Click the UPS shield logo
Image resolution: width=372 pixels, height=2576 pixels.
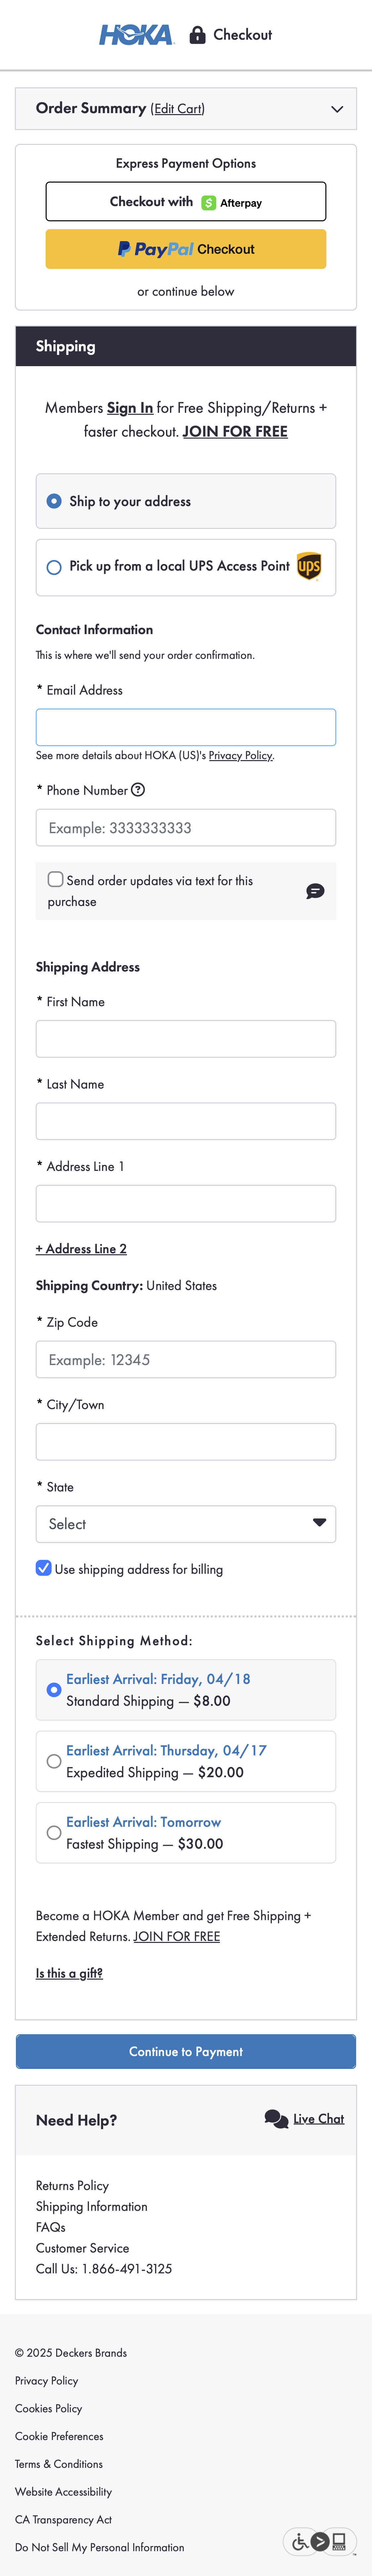tap(309, 567)
